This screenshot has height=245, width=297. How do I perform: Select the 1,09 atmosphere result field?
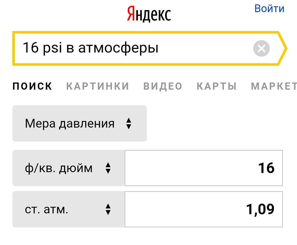(x=204, y=209)
